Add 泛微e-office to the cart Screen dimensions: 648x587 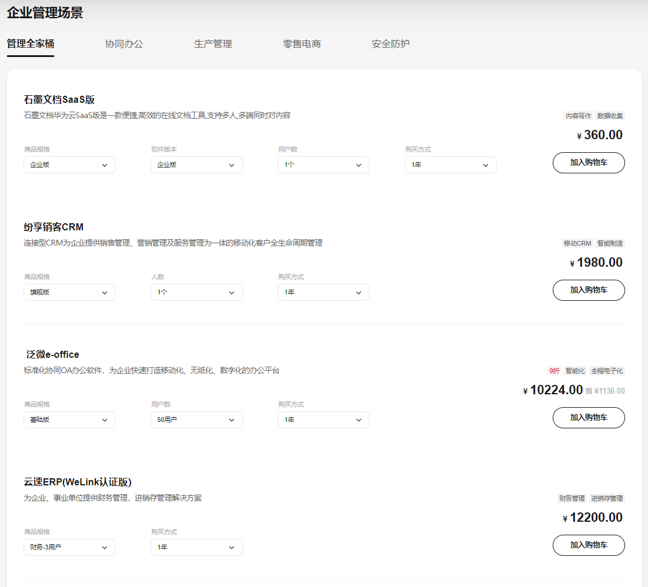pos(589,418)
